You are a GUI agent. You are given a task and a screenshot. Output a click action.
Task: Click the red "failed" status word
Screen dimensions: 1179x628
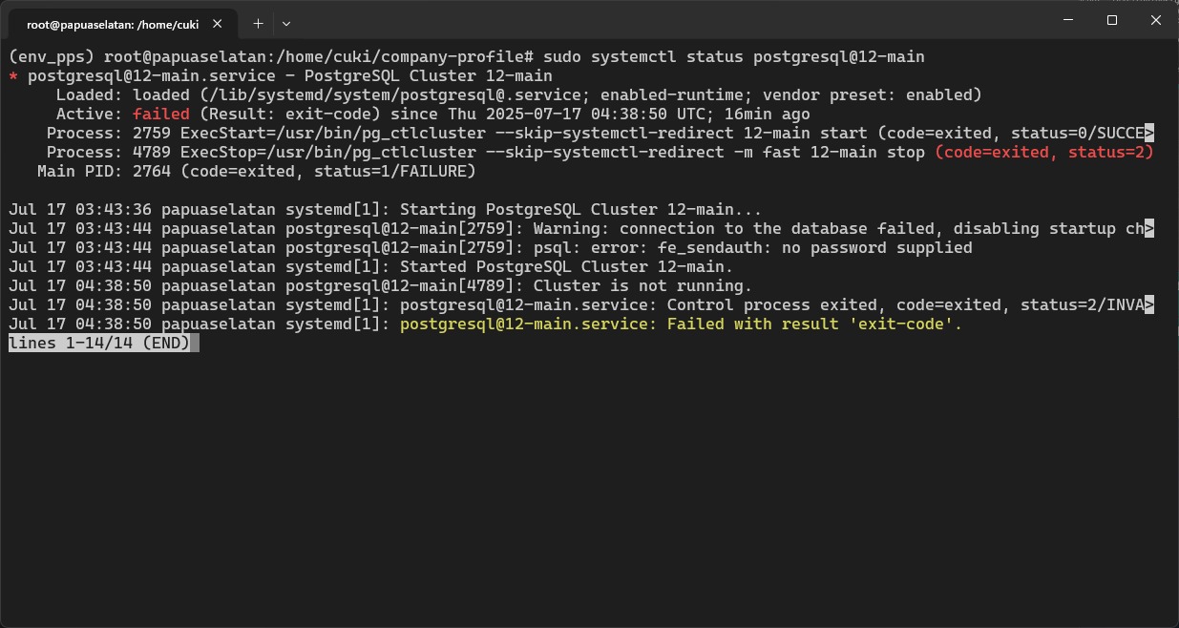coord(160,115)
